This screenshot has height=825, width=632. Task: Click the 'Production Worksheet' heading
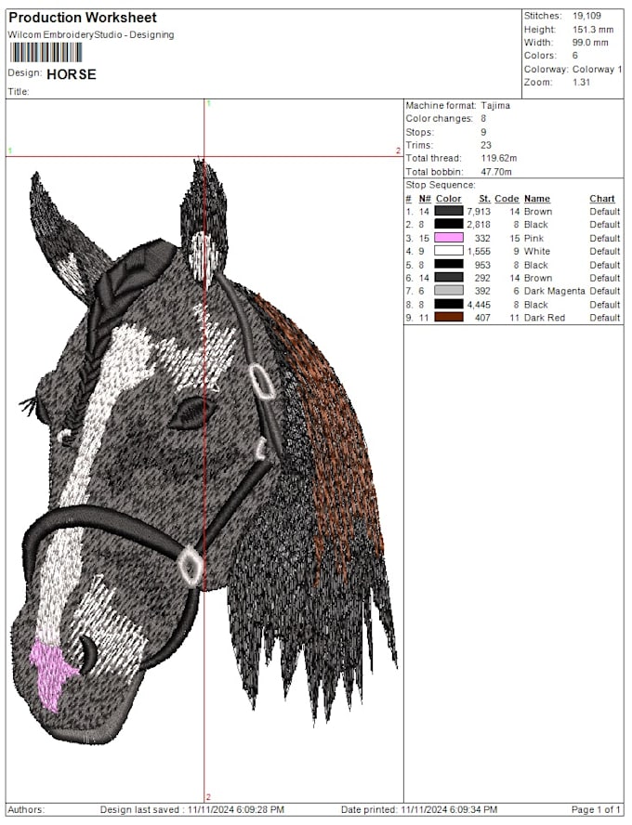click(x=83, y=18)
